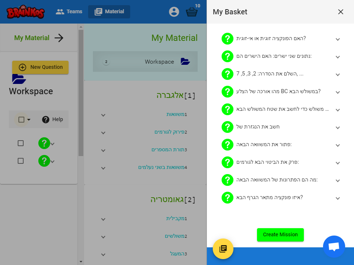Click the sidebar scrollbar down arrow
354x265 pixels.
click(81, 262)
